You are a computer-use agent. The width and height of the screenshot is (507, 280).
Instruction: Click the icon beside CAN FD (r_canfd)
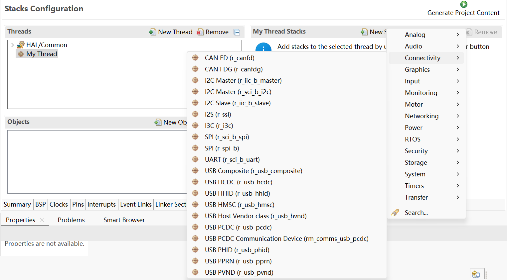click(195, 58)
